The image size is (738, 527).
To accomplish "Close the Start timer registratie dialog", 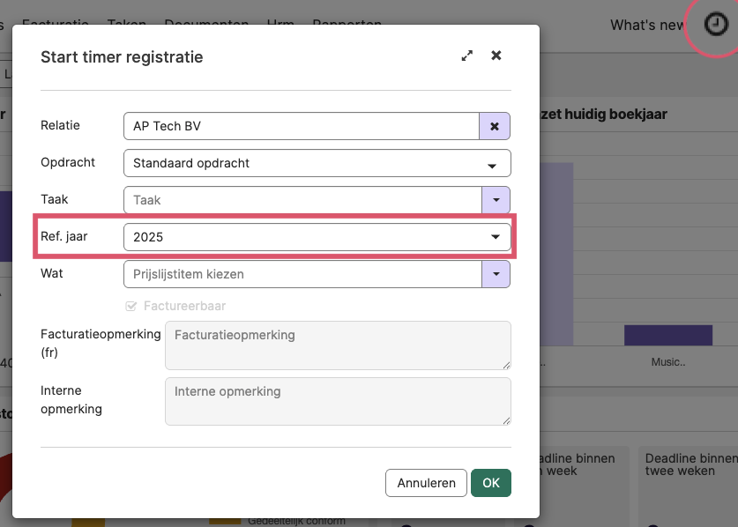I will click(x=496, y=56).
